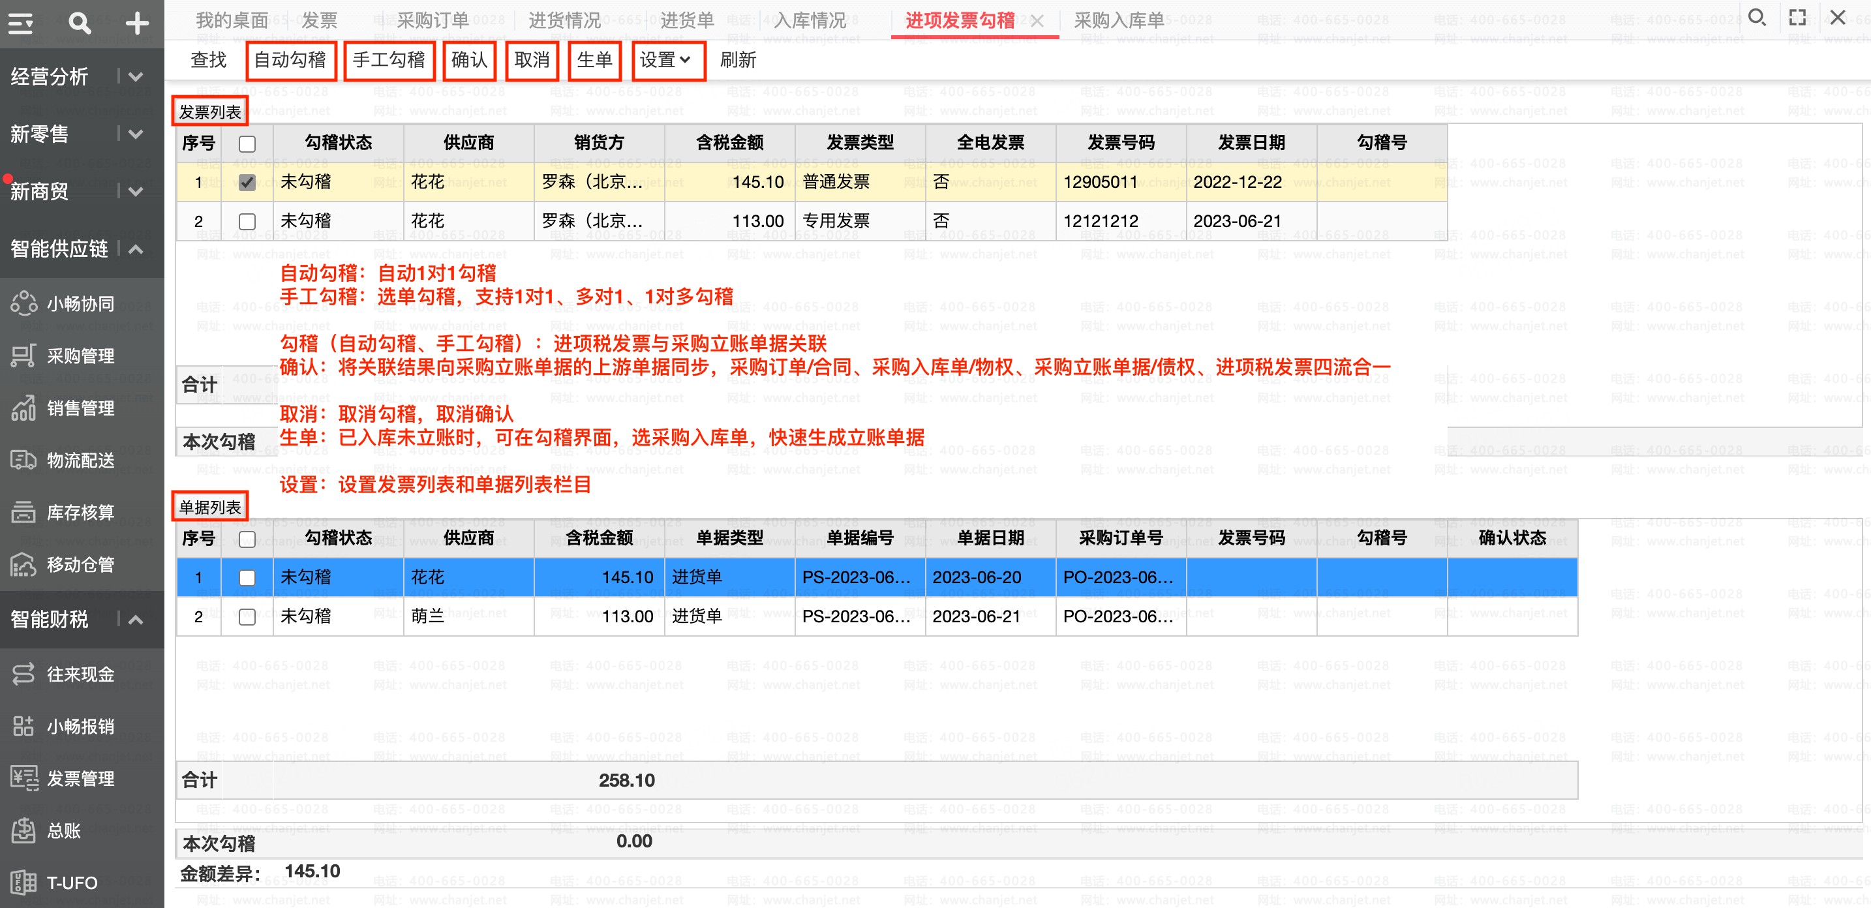This screenshot has height=908, width=1871.
Task: Uncheck invoice row 1 checkbox
Action: (247, 183)
